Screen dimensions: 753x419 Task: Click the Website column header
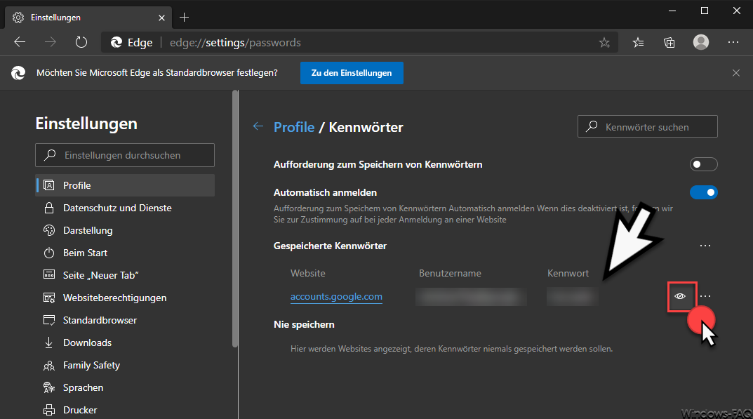coord(308,274)
